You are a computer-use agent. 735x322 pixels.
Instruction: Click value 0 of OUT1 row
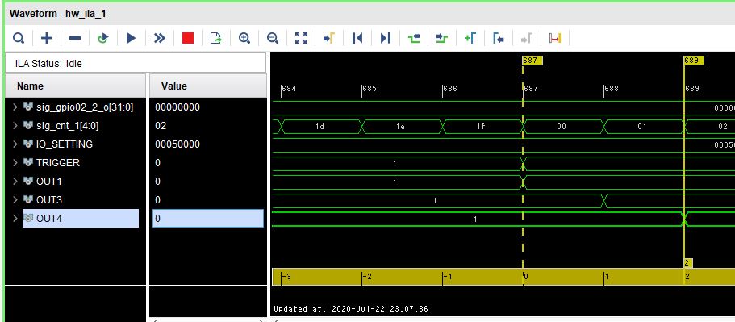(157, 182)
